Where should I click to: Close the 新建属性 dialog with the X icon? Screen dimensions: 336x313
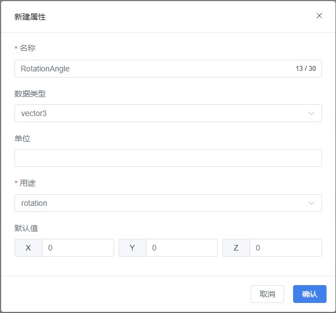(319, 16)
